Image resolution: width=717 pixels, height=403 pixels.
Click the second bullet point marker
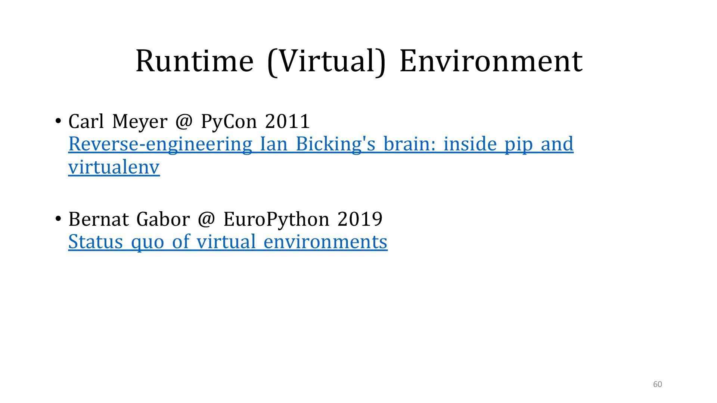click(x=58, y=218)
